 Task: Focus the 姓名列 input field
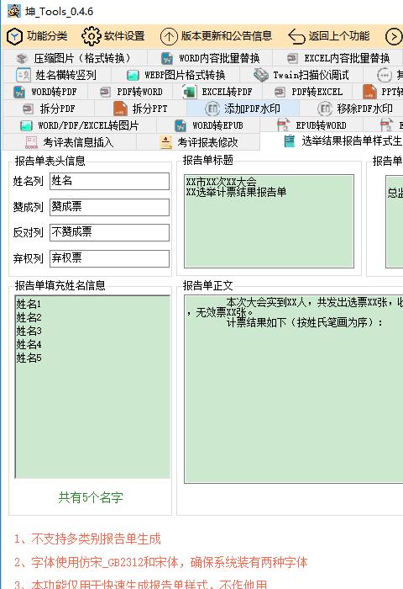point(109,181)
